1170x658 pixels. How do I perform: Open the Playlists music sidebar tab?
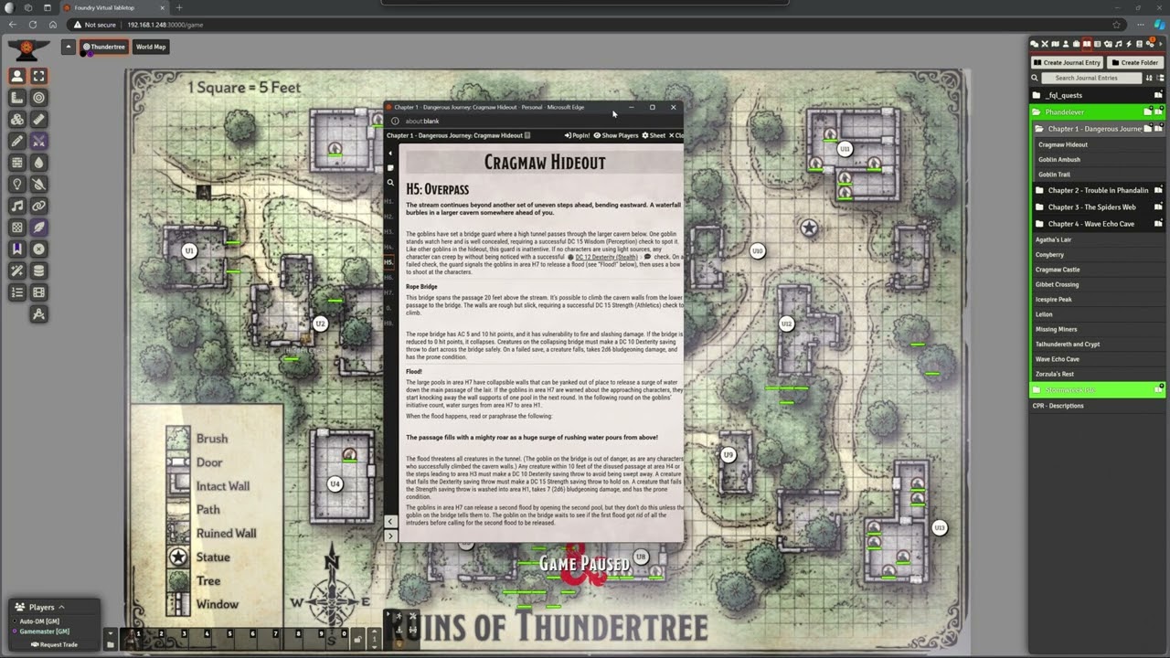coord(1119,44)
